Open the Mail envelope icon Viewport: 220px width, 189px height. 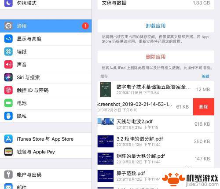(x=8, y=186)
